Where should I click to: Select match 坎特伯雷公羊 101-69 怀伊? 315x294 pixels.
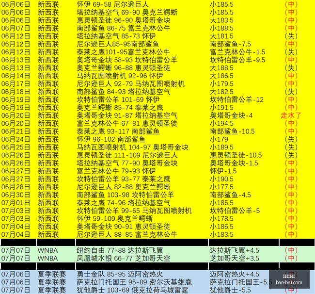[118, 100]
